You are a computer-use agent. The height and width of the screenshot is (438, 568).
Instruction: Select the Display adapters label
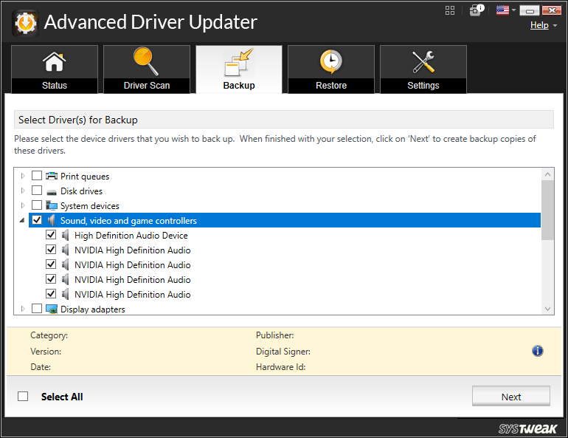coord(93,309)
